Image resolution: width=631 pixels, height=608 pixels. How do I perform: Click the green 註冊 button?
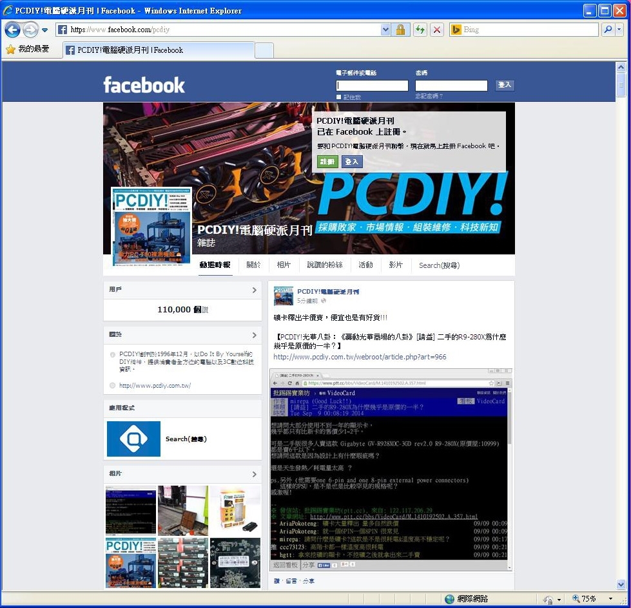327,162
